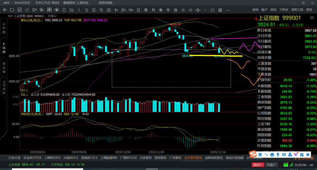Click the 外盘户 account button
317x170 pixels.
(271, 165)
